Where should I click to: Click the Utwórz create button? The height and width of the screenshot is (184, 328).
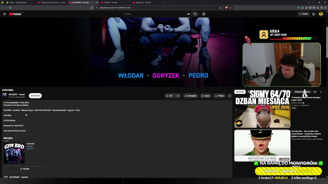point(304,14)
